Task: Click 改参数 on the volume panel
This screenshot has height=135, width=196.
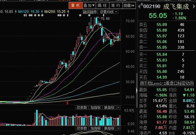Action: (82, 107)
